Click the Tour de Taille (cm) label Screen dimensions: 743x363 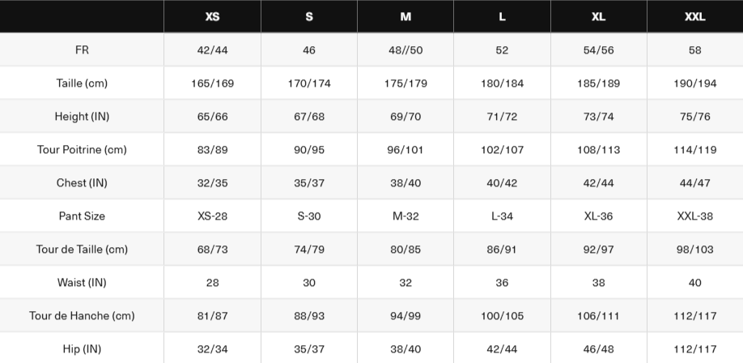(x=82, y=250)
